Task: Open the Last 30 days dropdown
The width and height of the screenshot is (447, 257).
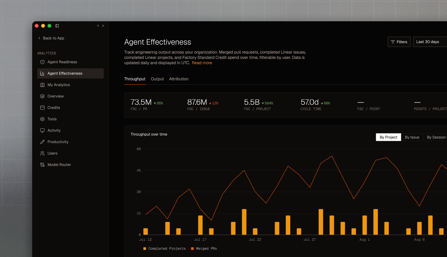Action: point(430,42)
